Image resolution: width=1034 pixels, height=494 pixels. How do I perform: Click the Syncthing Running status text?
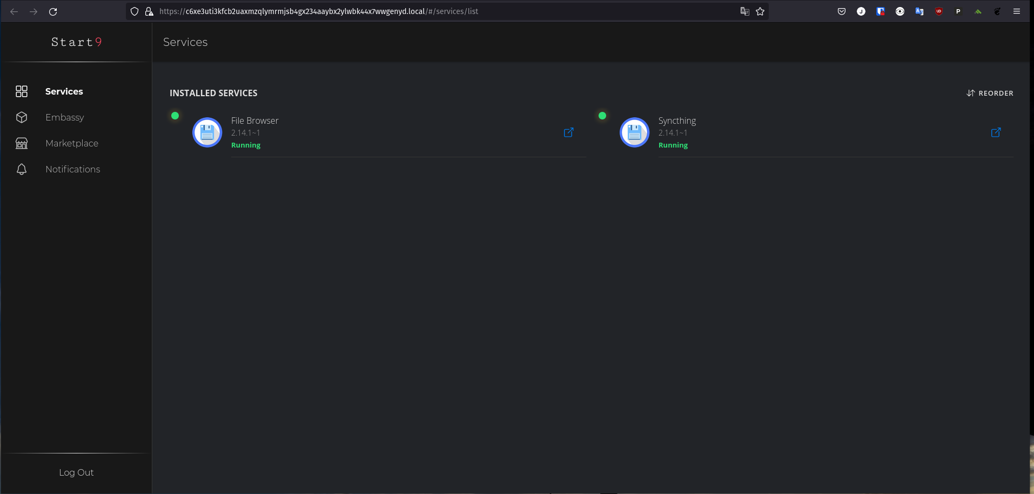coord(673,145)
